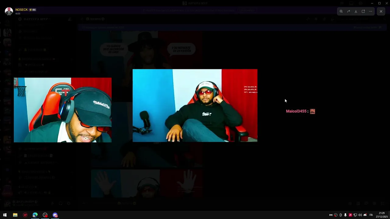Screen dimensions: 390x219
Task: Open the Chrome browser from taskbar
Action: [x=35, y=215]
